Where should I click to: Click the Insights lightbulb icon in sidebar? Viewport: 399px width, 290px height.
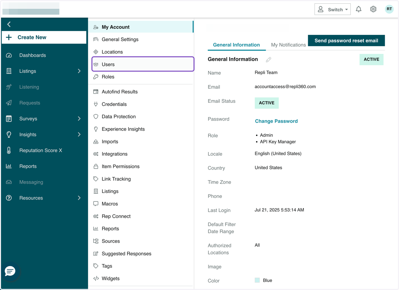[x=9, y=135]
